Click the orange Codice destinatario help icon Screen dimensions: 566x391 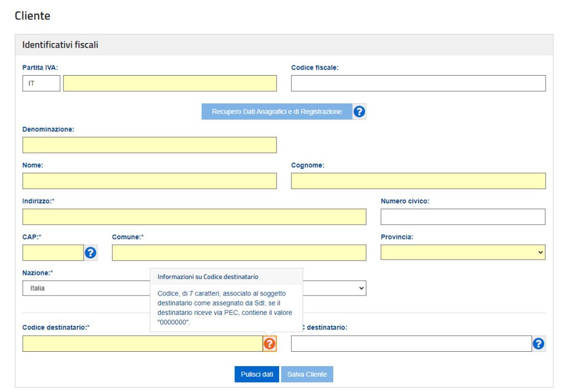269,344
